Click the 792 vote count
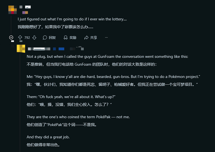215x152 pixels. click(27, 37)
